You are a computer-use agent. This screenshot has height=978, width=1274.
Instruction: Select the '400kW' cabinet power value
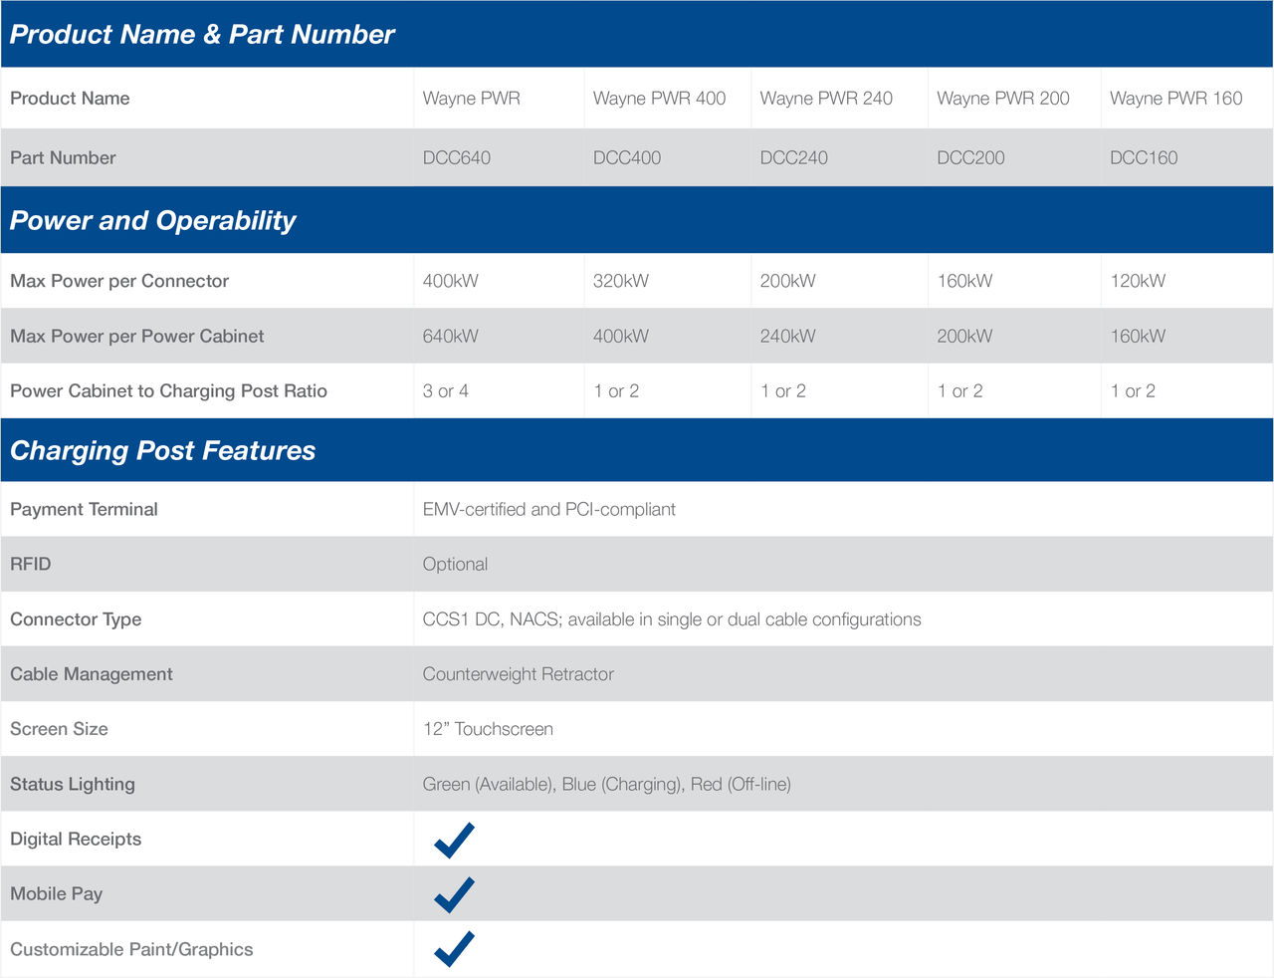click(621, 336)
